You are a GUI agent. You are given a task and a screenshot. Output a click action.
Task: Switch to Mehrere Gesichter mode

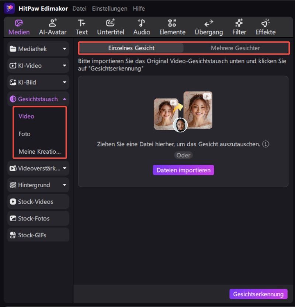click(235, 48)
